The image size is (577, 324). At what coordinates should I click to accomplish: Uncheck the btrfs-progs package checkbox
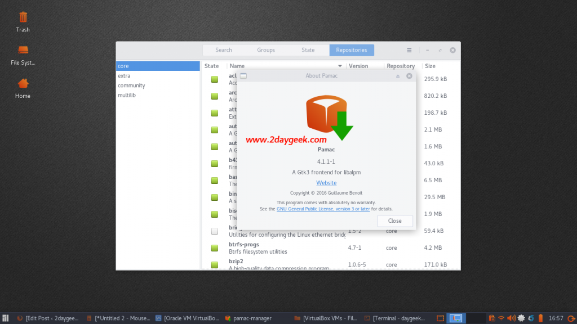point(214,247)
